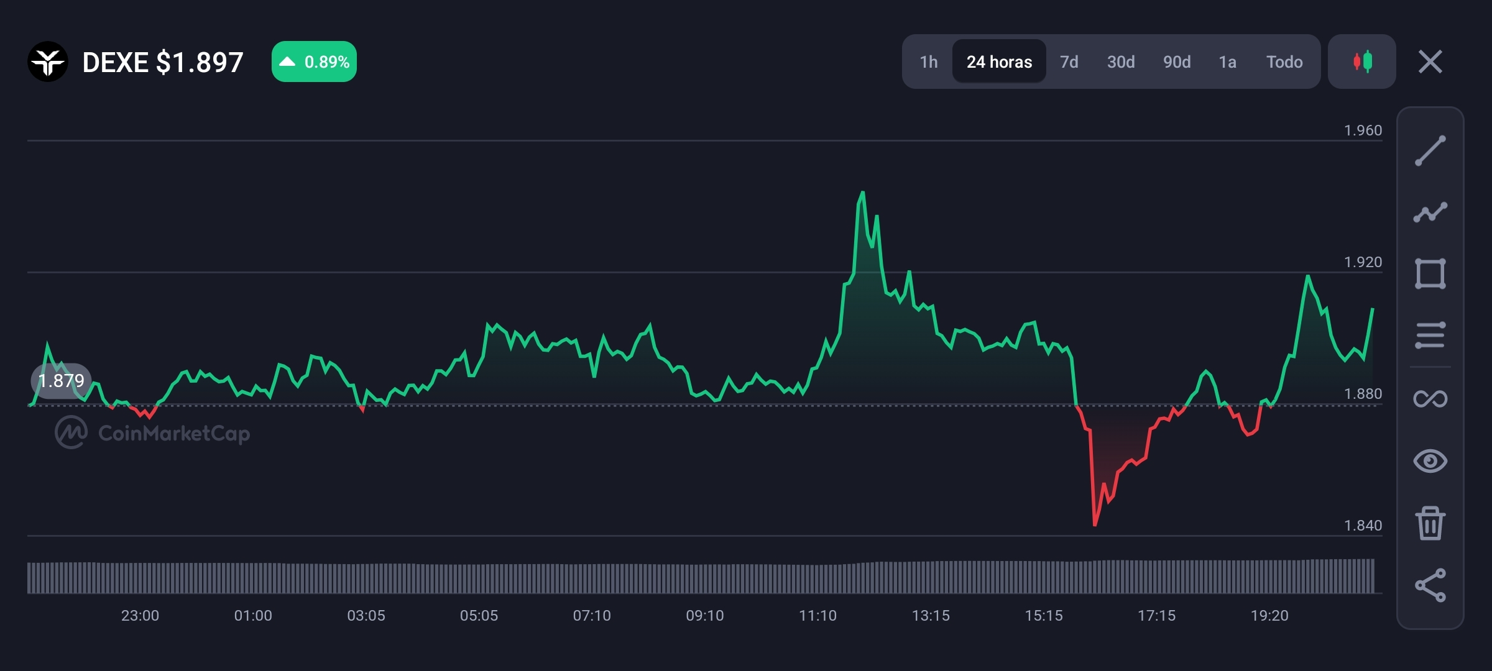The width and height of the screenshot is (1492, 671).
Task: Click the 19:20 time axis label
Action: 1269,616
